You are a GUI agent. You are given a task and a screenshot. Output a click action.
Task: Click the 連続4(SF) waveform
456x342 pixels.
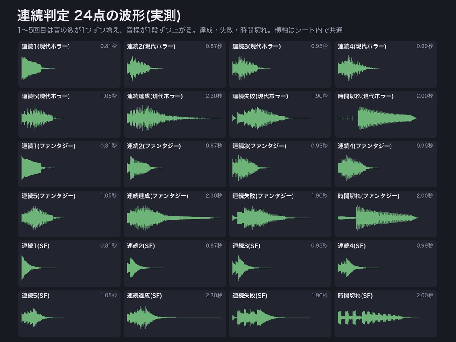(x=358, y=268)
